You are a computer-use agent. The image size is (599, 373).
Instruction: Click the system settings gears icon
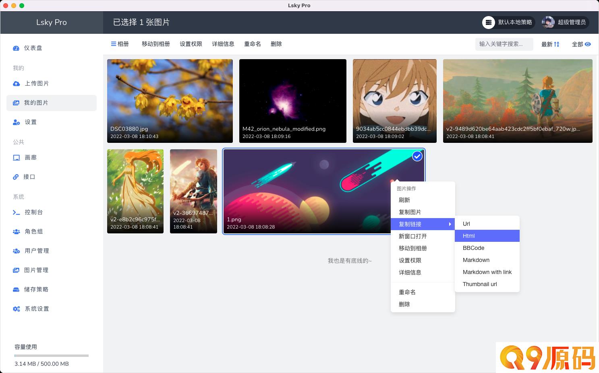click(16, 309)
